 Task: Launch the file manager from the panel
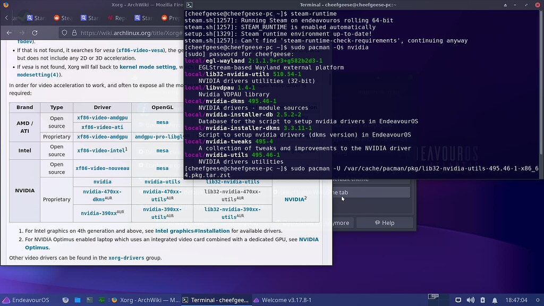click(x=78, y=300)
